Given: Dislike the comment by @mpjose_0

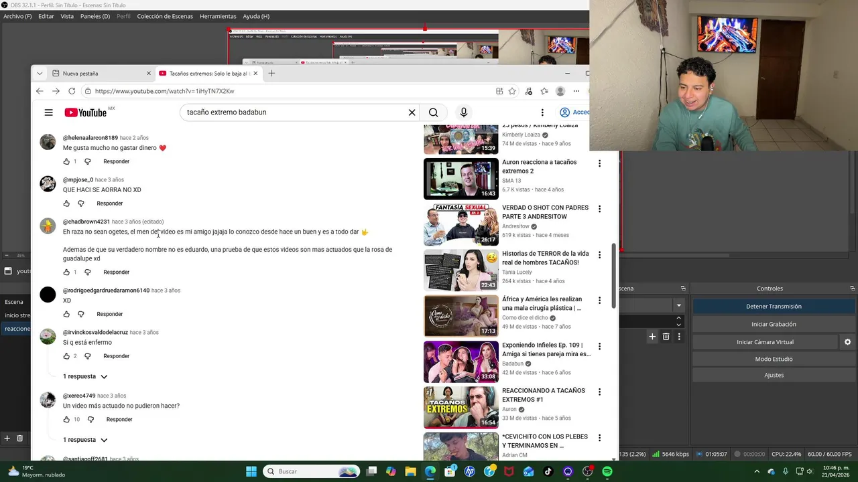Looking at the screenshot, I should pos(80,204).
